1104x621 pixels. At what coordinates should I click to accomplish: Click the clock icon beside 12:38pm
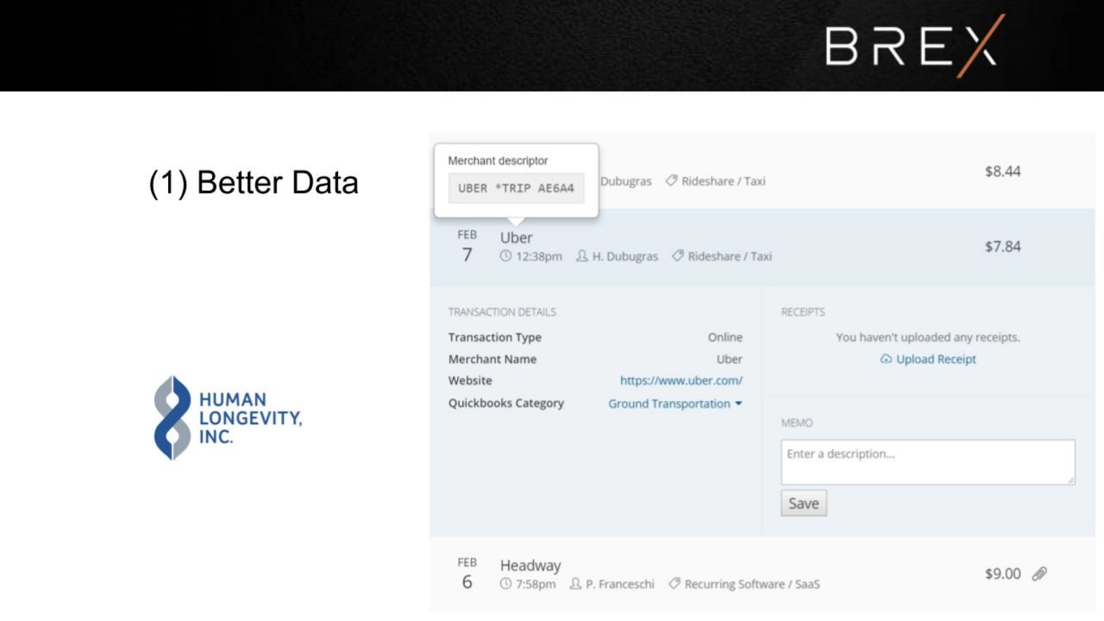tap(506, 256)
